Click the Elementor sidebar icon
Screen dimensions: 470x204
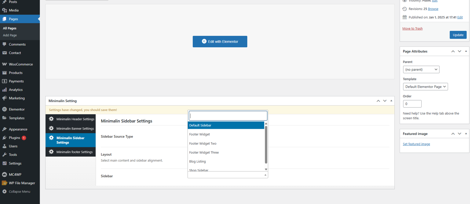tap(5, 109)
